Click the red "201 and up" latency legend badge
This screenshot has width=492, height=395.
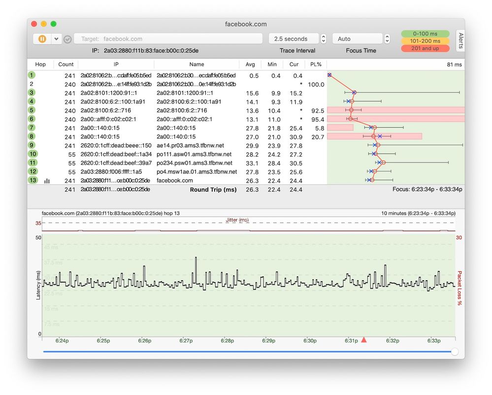(425, 48)
